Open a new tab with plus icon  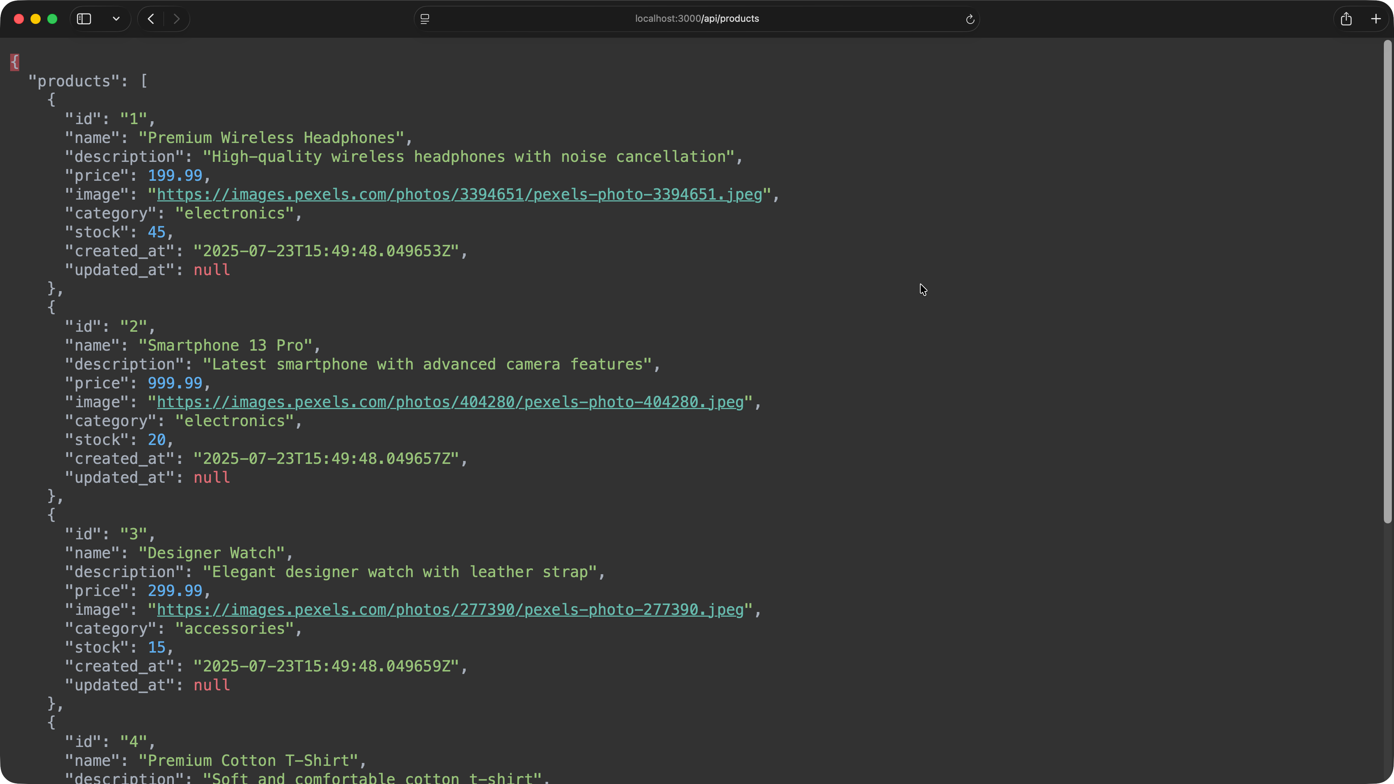[x=1375, y=19]
